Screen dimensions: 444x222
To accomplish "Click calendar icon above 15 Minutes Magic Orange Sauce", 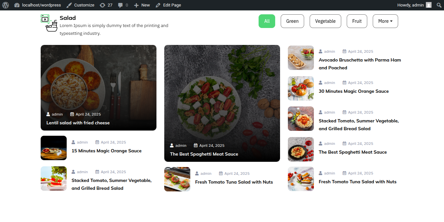I will click(x=97, y=142).
